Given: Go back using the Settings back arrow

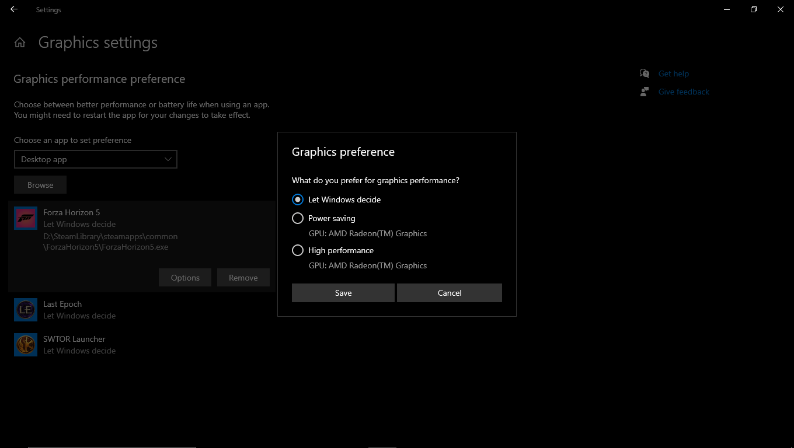Looking at the screenshot, I should (x=14, y=9).
